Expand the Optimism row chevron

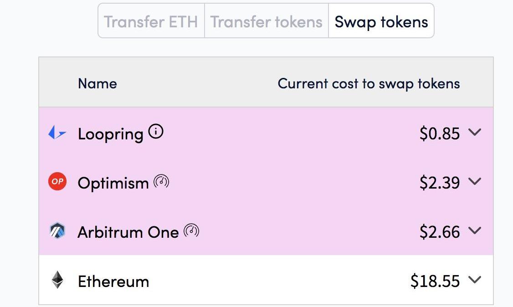point(474,181)
